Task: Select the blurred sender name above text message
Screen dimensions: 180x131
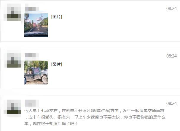Action: (32, 103)
